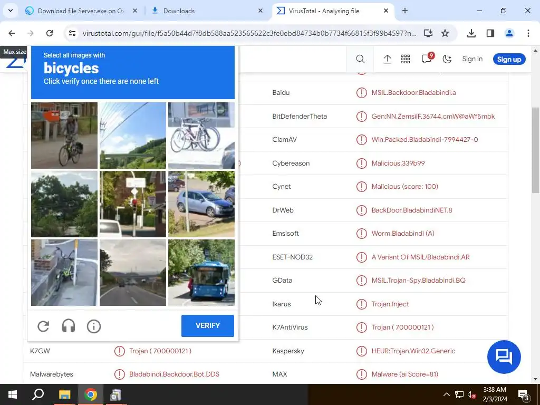Click Malwarebytes result Bladabindi.Backdoor.Bot.DDS
This screenshot has height=405, width=540.
click(174, 374)
